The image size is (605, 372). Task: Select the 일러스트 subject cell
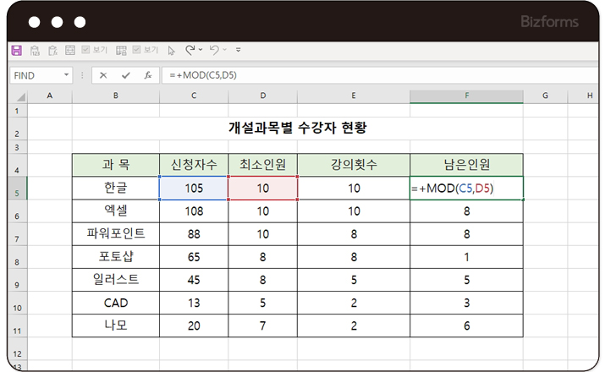coord(116,280)
